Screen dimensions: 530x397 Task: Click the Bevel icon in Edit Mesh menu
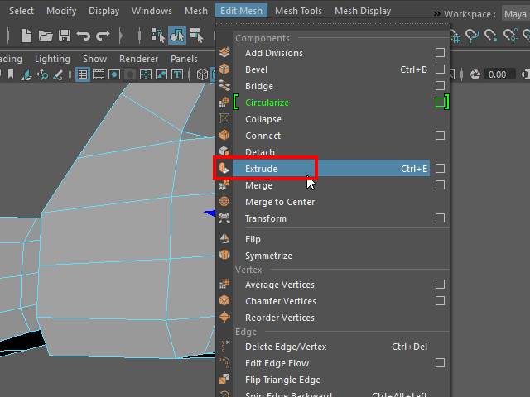(224, 69)
